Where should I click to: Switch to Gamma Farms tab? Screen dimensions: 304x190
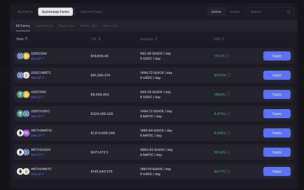tap(92, 12)
